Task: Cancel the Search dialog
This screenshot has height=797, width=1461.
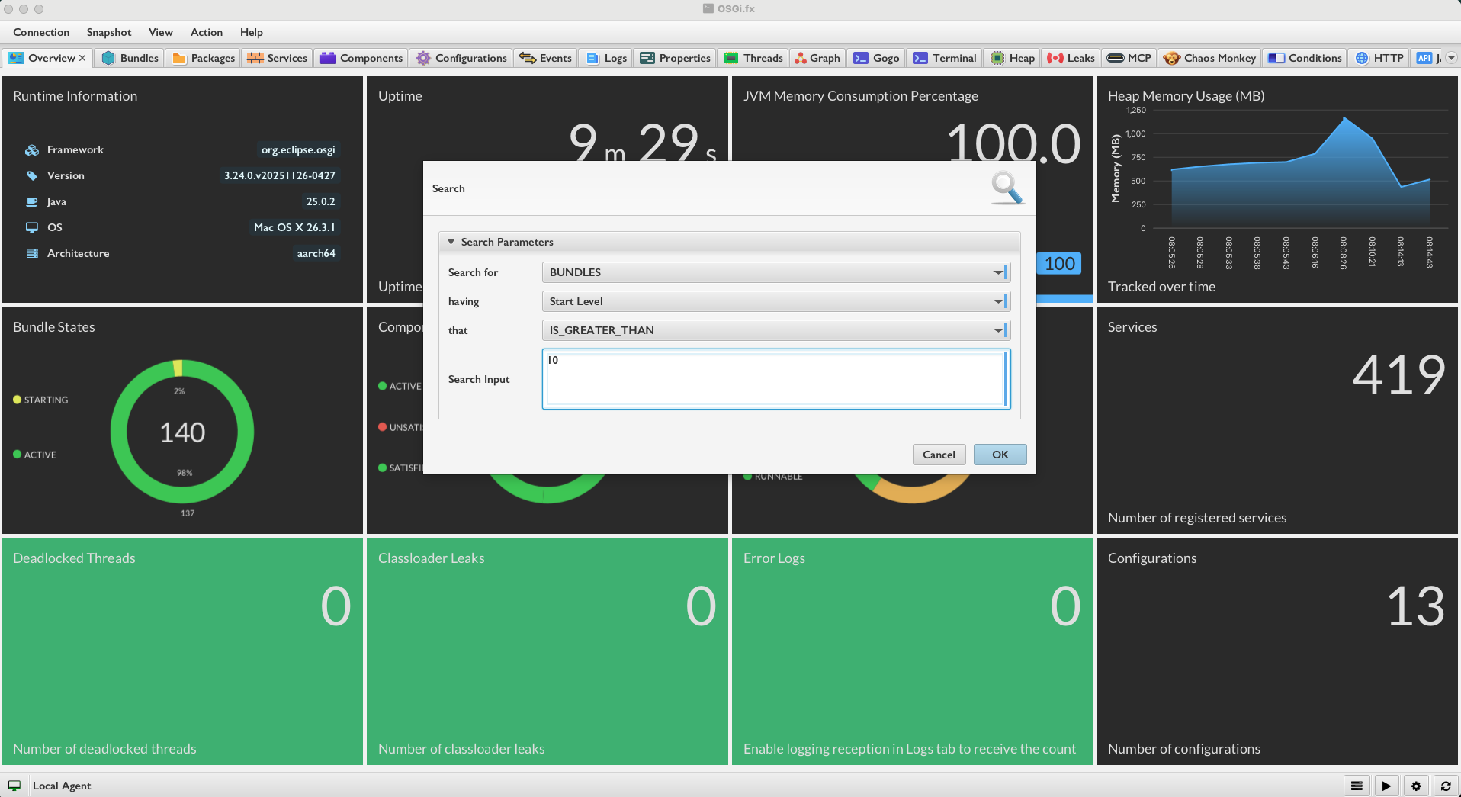Action: coord(938,455)
